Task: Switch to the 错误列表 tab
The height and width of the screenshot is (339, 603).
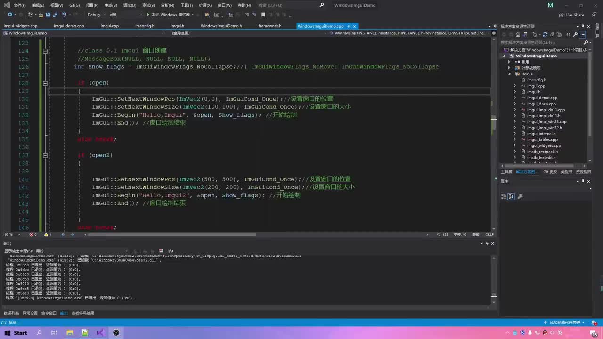Action: click(x=11, y=313)
